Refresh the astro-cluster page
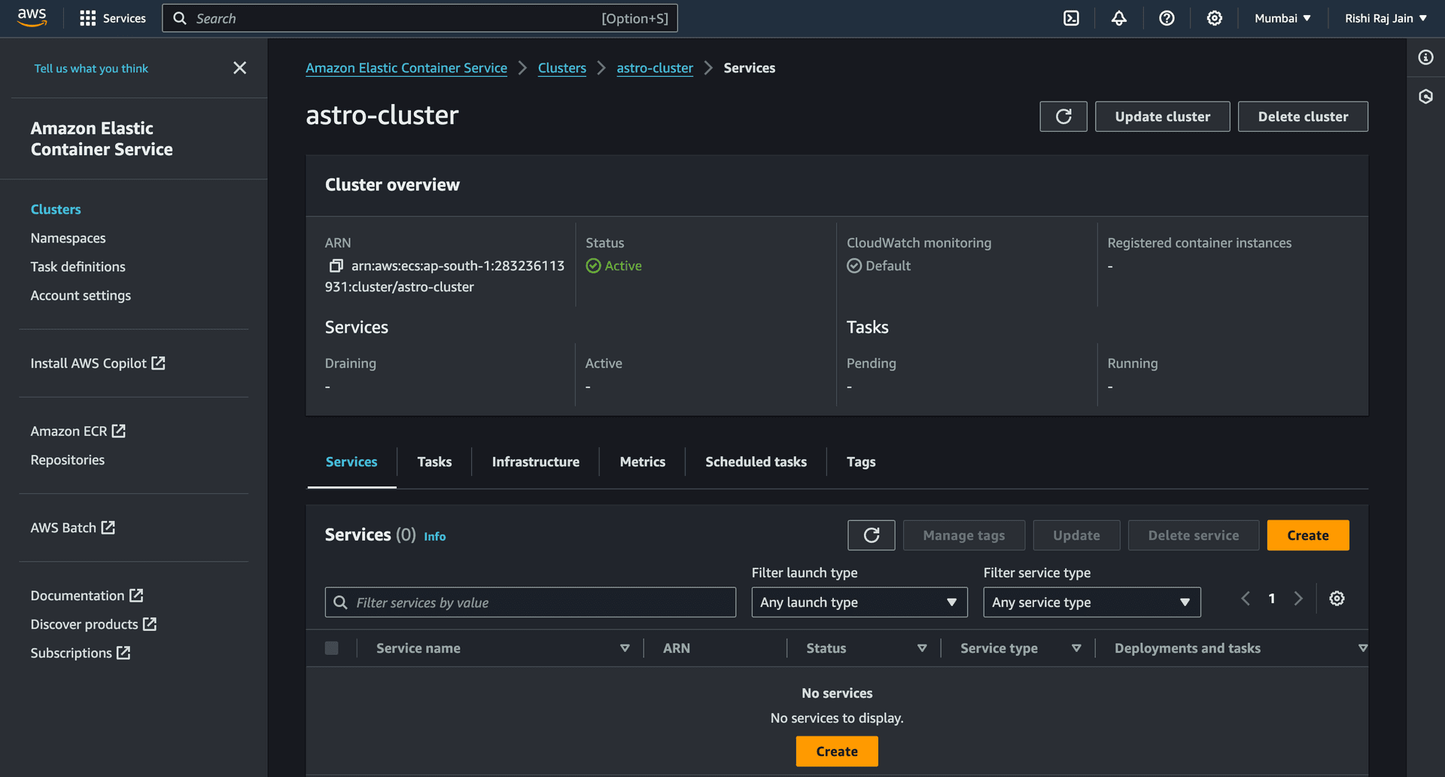1445x777 pixels. (1063, 117)
